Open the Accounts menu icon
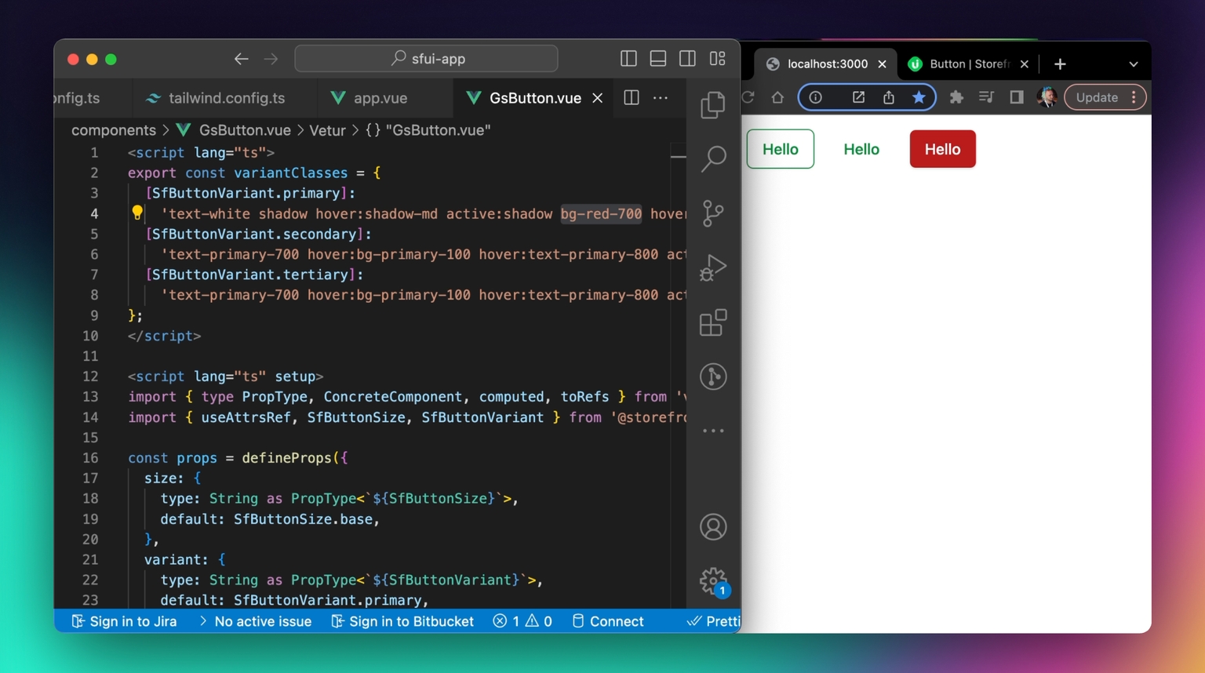1205x673 pixels. (x=712, y=527)
